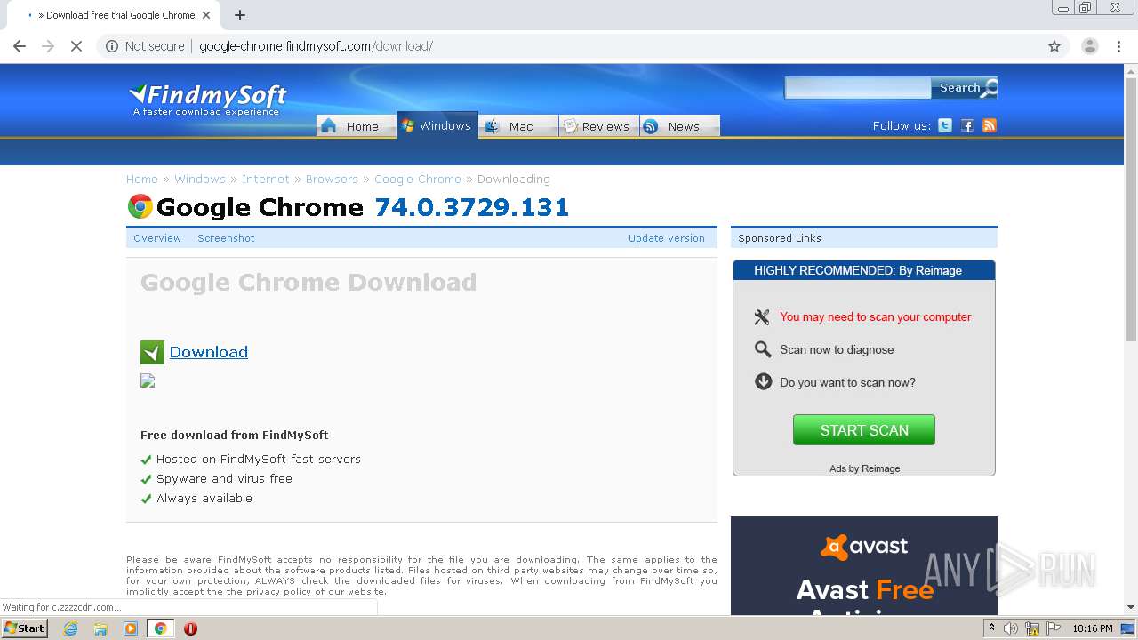This screenshot has height=640, width=1138.
Task: Open a new tab with the plus button
Action: tap(240, 15)
